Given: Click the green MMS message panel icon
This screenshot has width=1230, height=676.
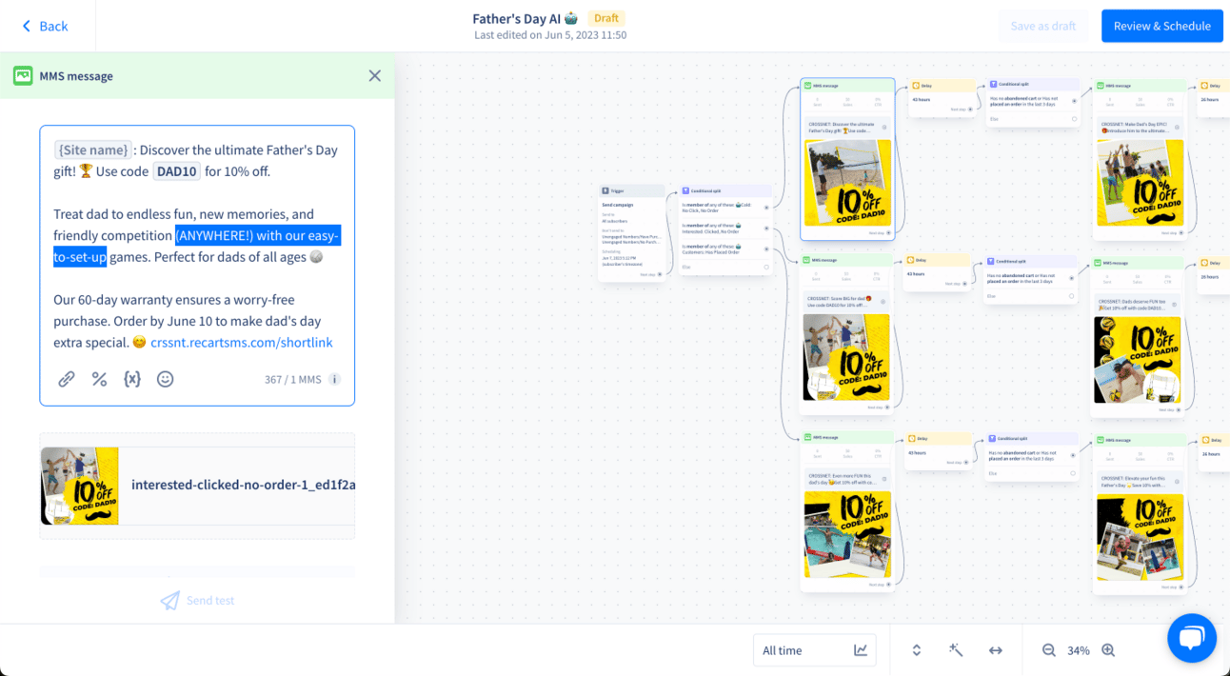Looking at the screenshot, I should pos(23,76).
